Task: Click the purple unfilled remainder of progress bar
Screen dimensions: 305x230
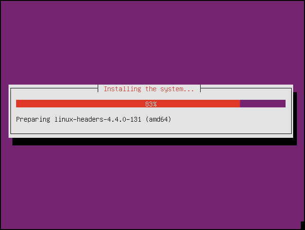Action: pyautogui.click(x=263, y=104)
